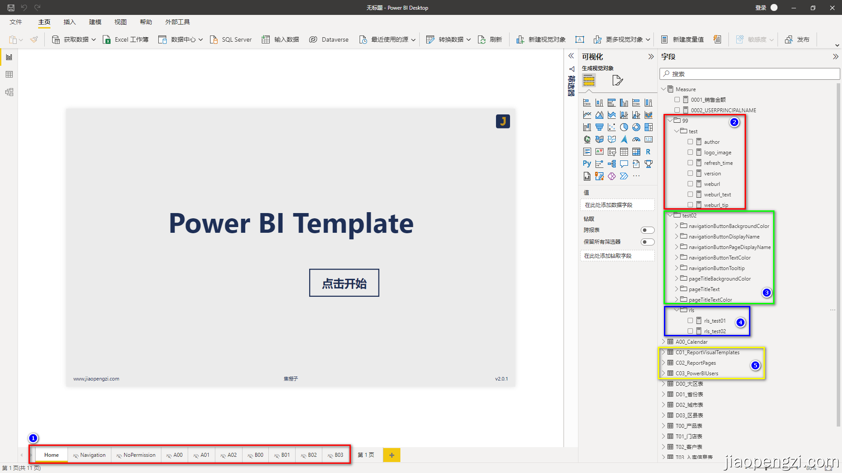Open the 文件 menu
Screen dimensions: 842x473
(16, 22)
